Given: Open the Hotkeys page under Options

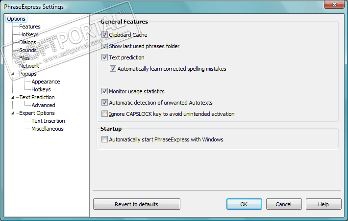Looking at the screenshot, I should [x=28, y=34].
